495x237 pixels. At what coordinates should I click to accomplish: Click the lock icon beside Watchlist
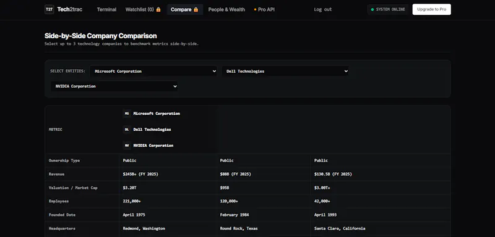click(158, 9)
